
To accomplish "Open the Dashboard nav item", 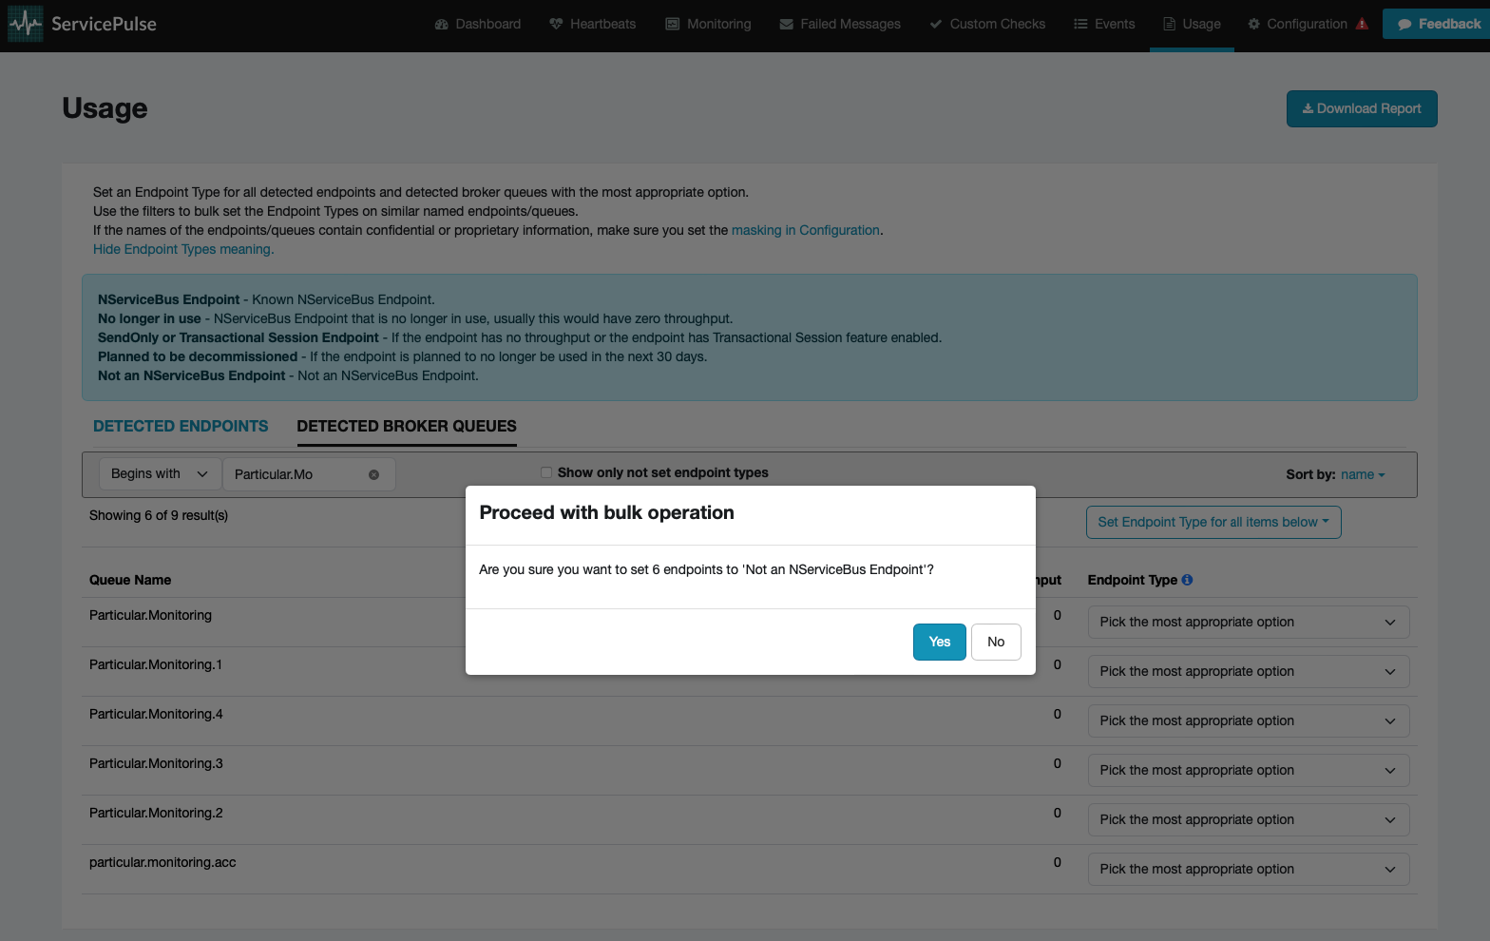I will 478,24.
